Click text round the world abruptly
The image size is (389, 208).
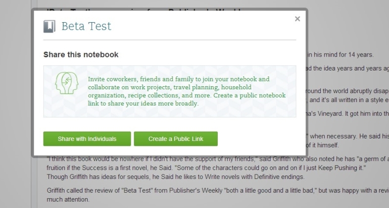pyautogui.click(x=347, y=91)
